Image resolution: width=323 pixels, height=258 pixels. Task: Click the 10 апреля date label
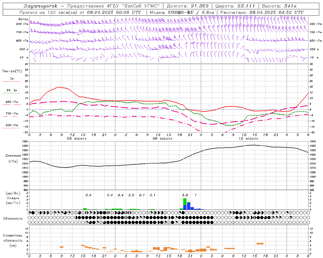pos(248,139)
